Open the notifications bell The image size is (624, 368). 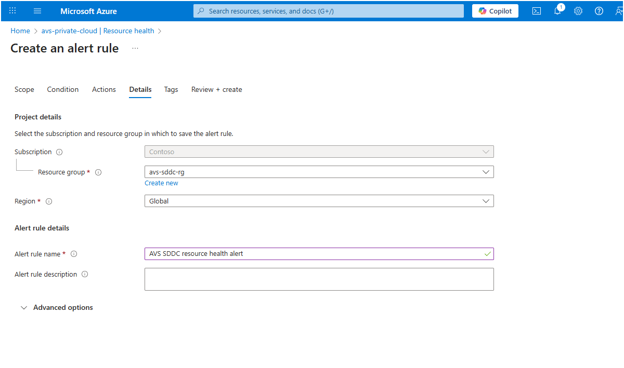(x=557, y=11)
